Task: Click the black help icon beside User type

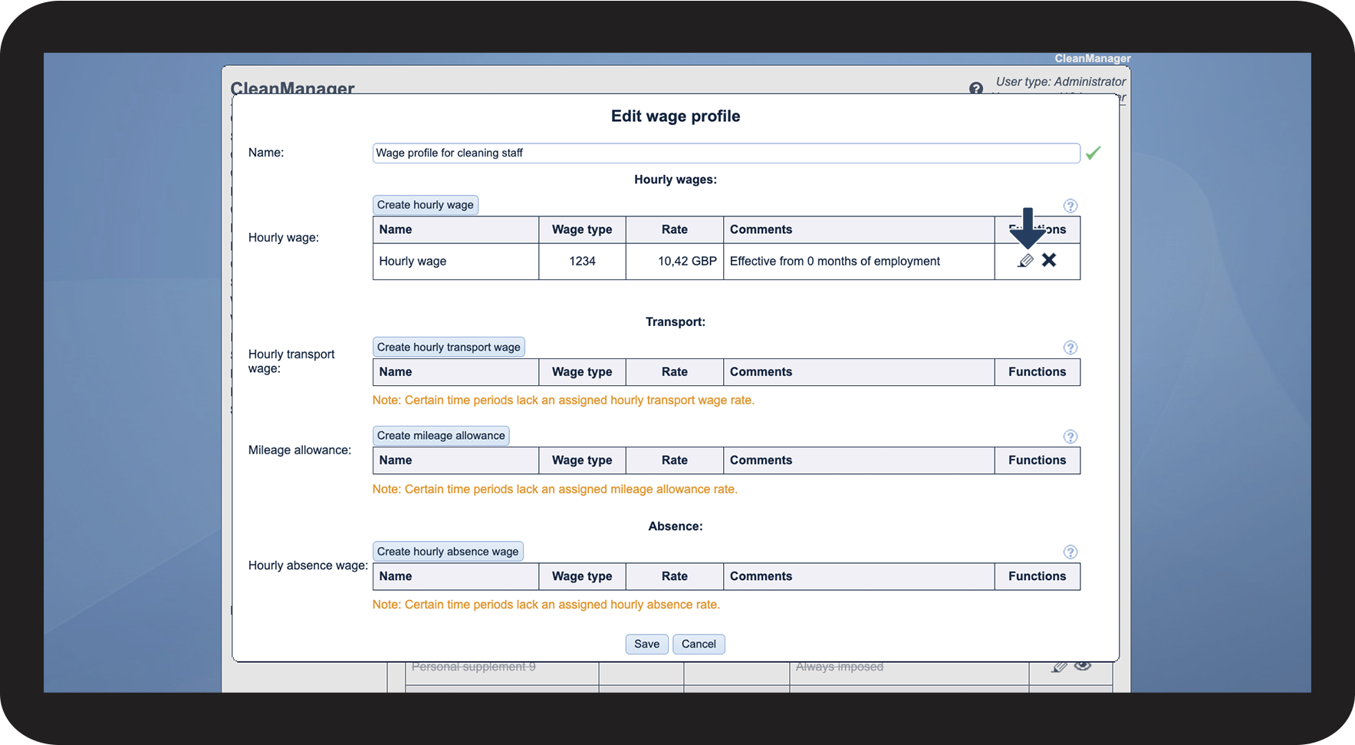Action: (975, 88)
